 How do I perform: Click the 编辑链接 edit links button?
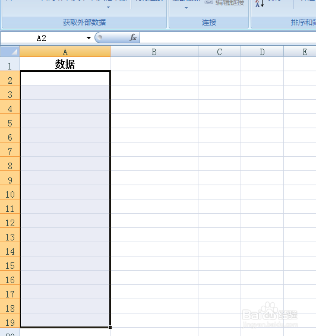click(x=225, y=3)
